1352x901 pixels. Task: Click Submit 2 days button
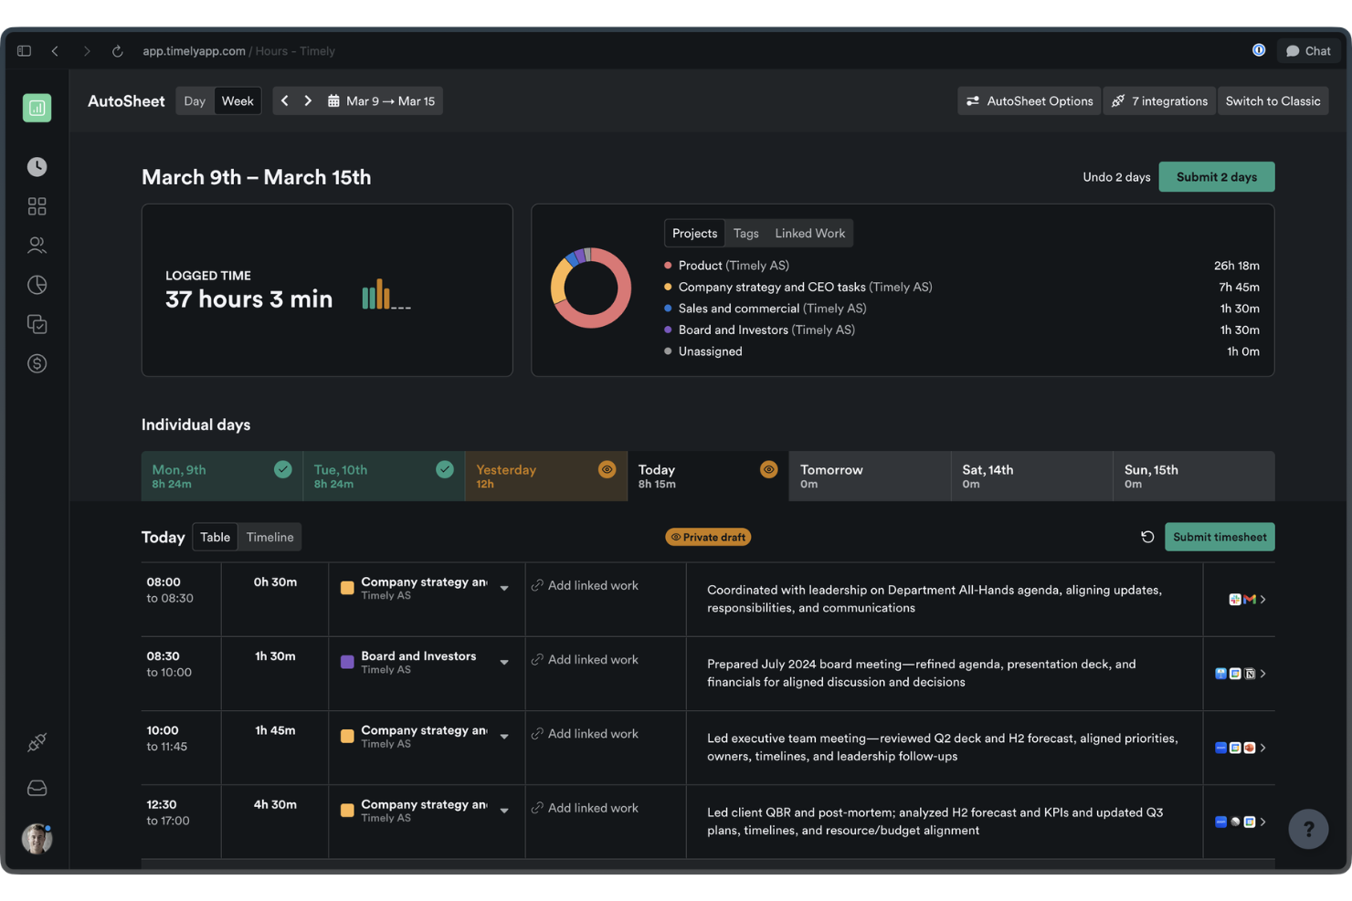[x=1217, y=177]
